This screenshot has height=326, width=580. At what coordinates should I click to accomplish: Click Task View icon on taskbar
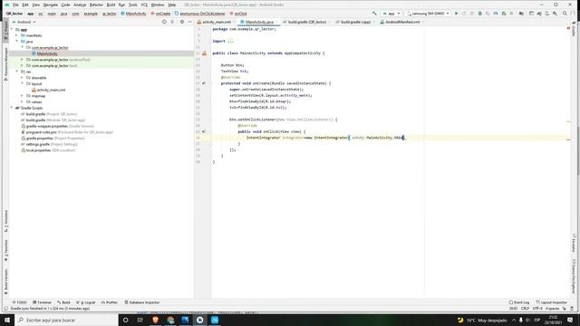click(x=140, y=320)
